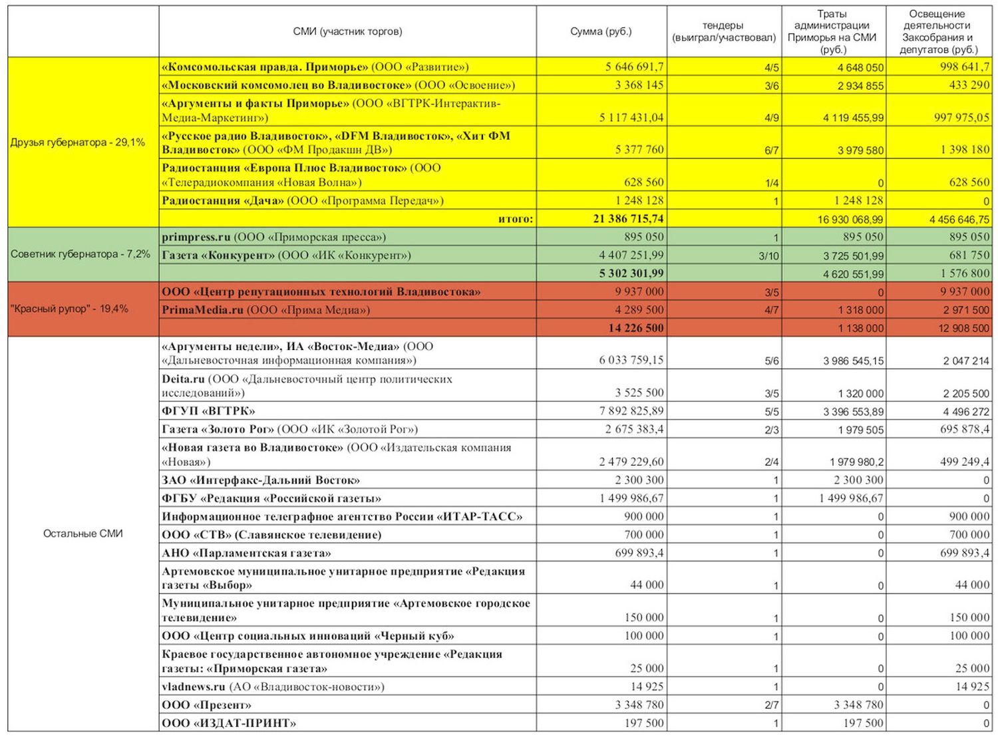998x736 pixels.
Task: Select the yellow "Друзья губернатора - 29,1%" cell
Action: (x=78, y=142)
